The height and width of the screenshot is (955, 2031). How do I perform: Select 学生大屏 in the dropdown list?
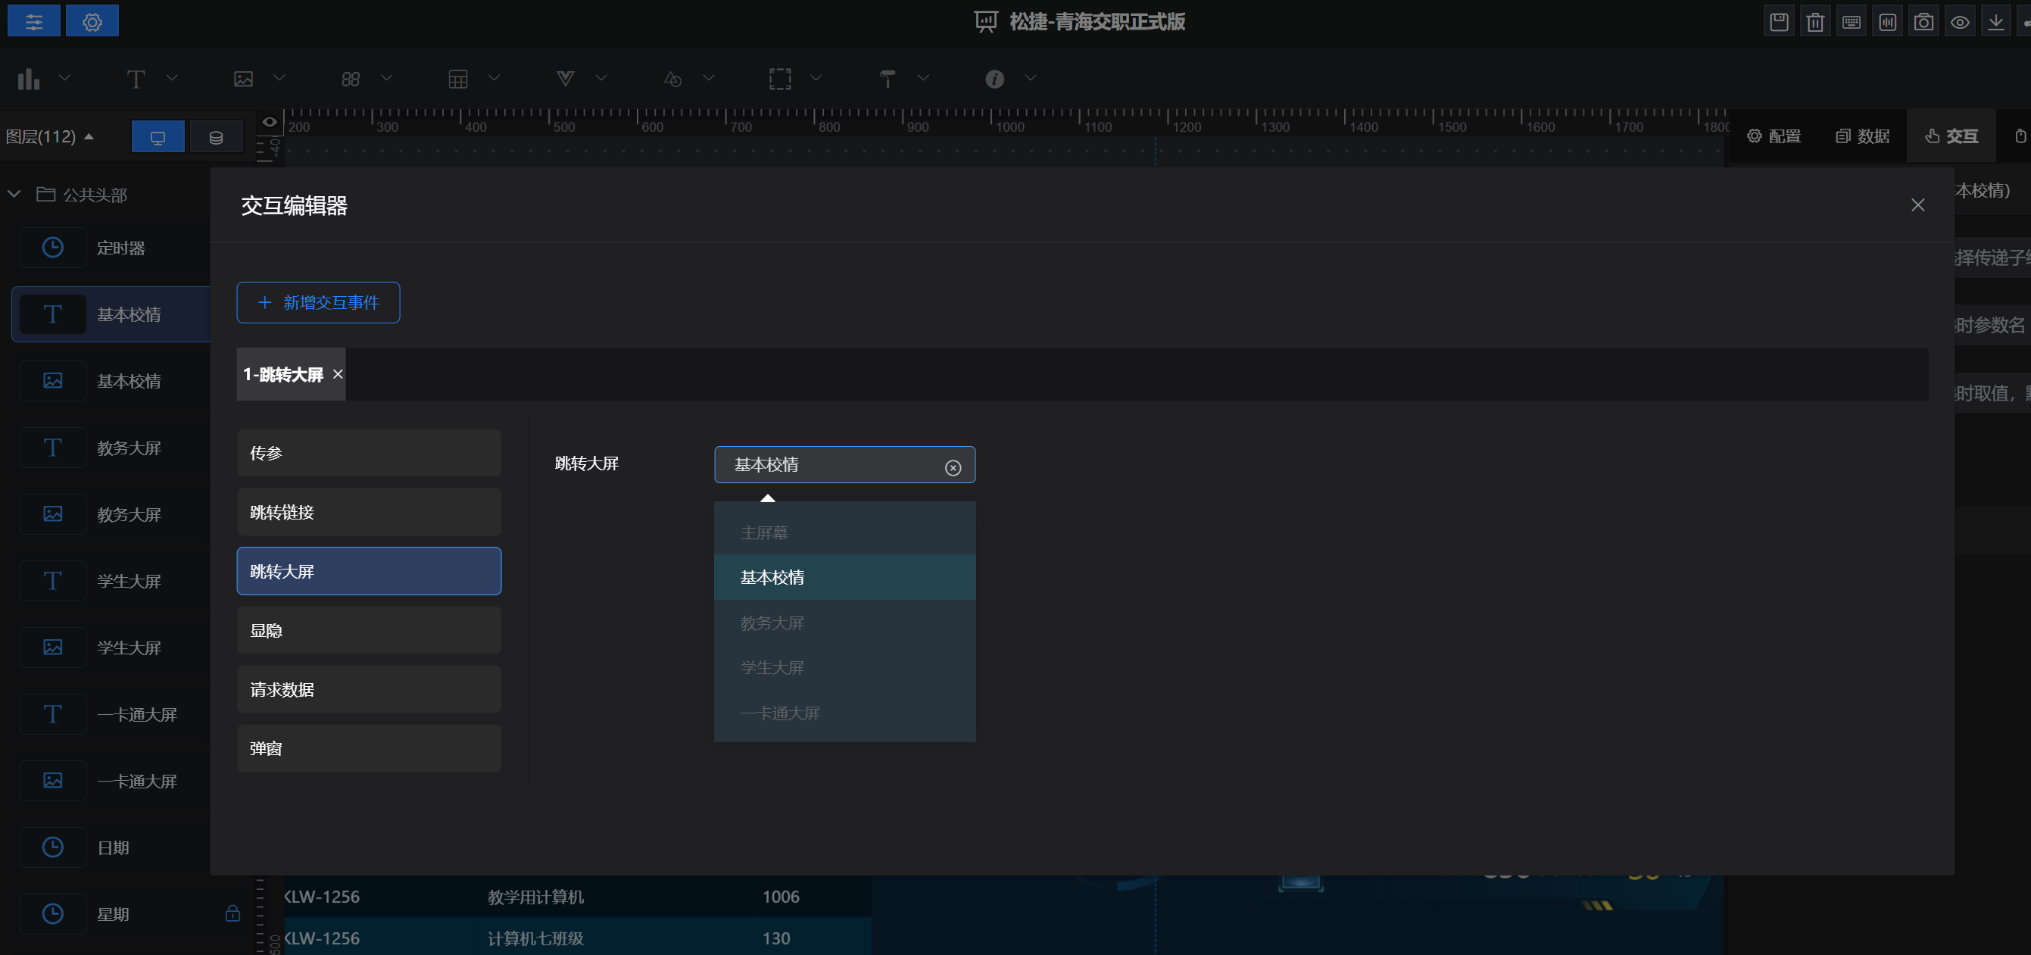coord(844,668)
